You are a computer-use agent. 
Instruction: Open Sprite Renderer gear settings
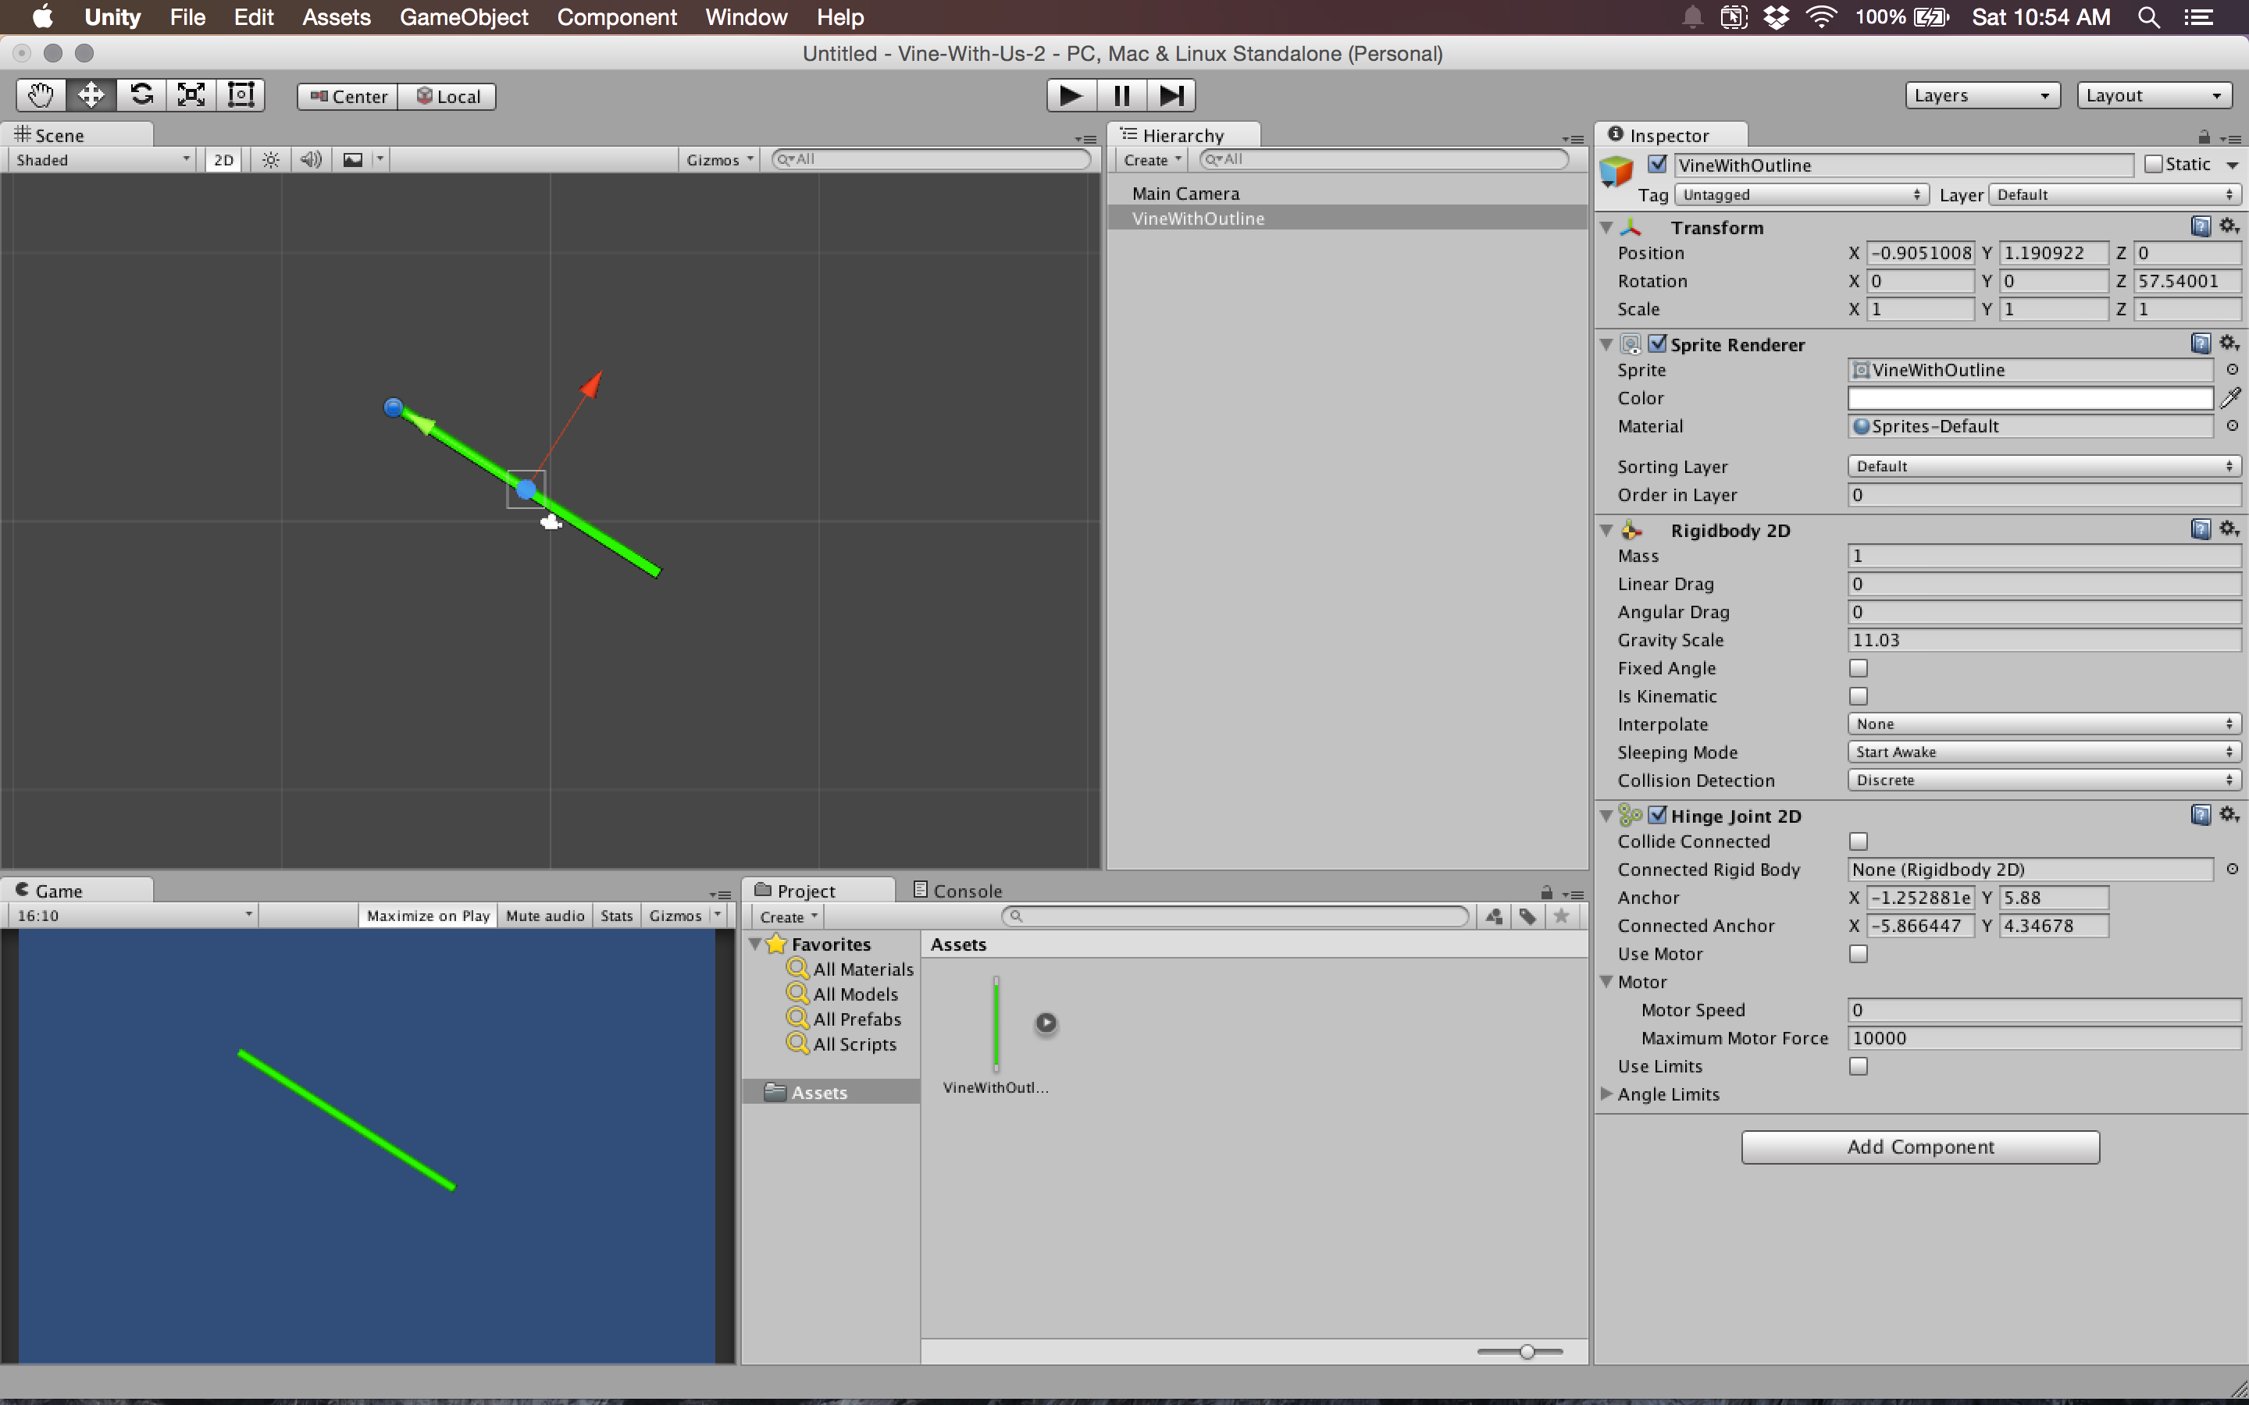click(2229, 343)
